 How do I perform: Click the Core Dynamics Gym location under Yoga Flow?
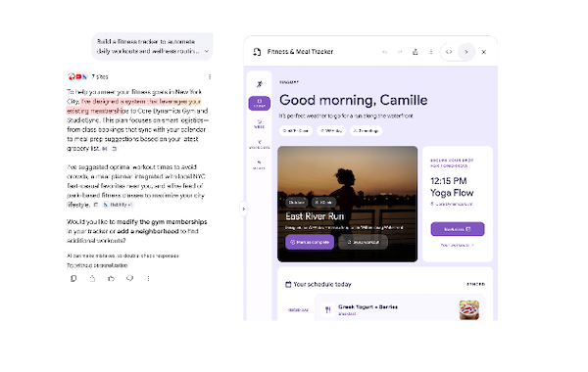452,205
